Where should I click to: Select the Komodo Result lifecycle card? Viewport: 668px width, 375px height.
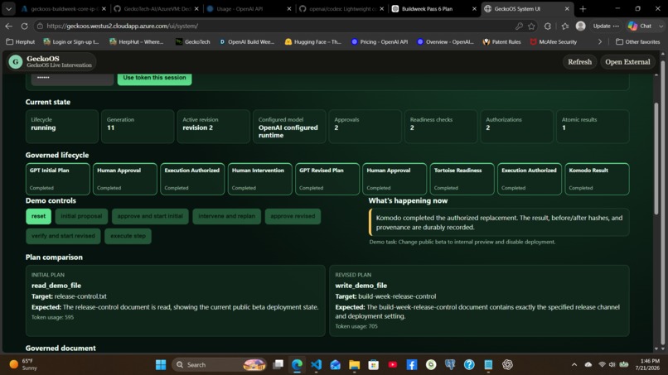coord(597,179)
